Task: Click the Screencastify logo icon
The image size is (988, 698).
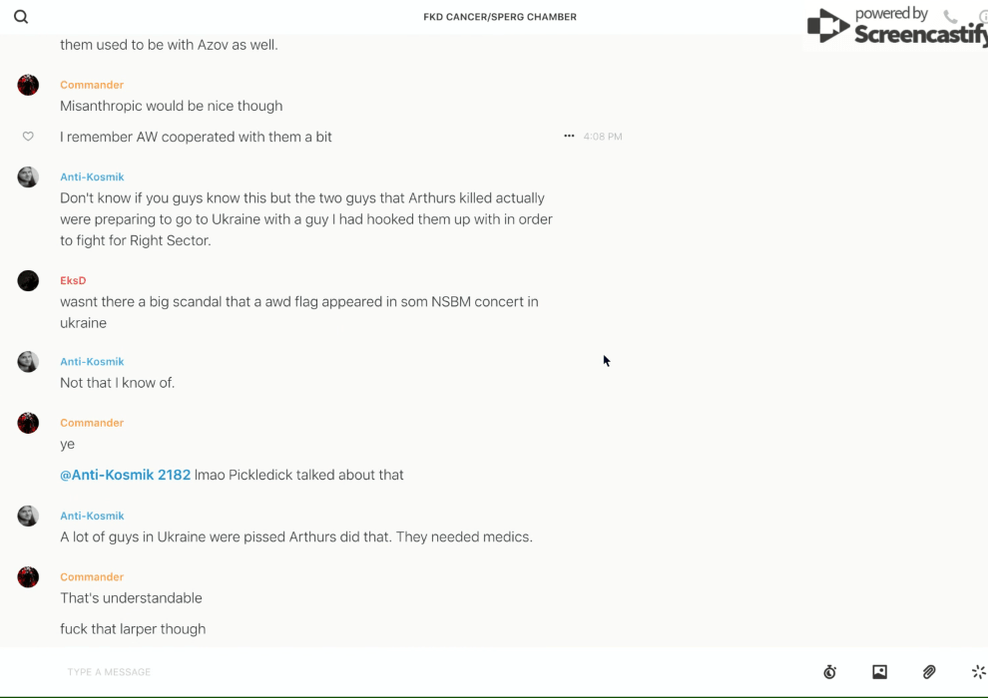Action: [827, 26]
